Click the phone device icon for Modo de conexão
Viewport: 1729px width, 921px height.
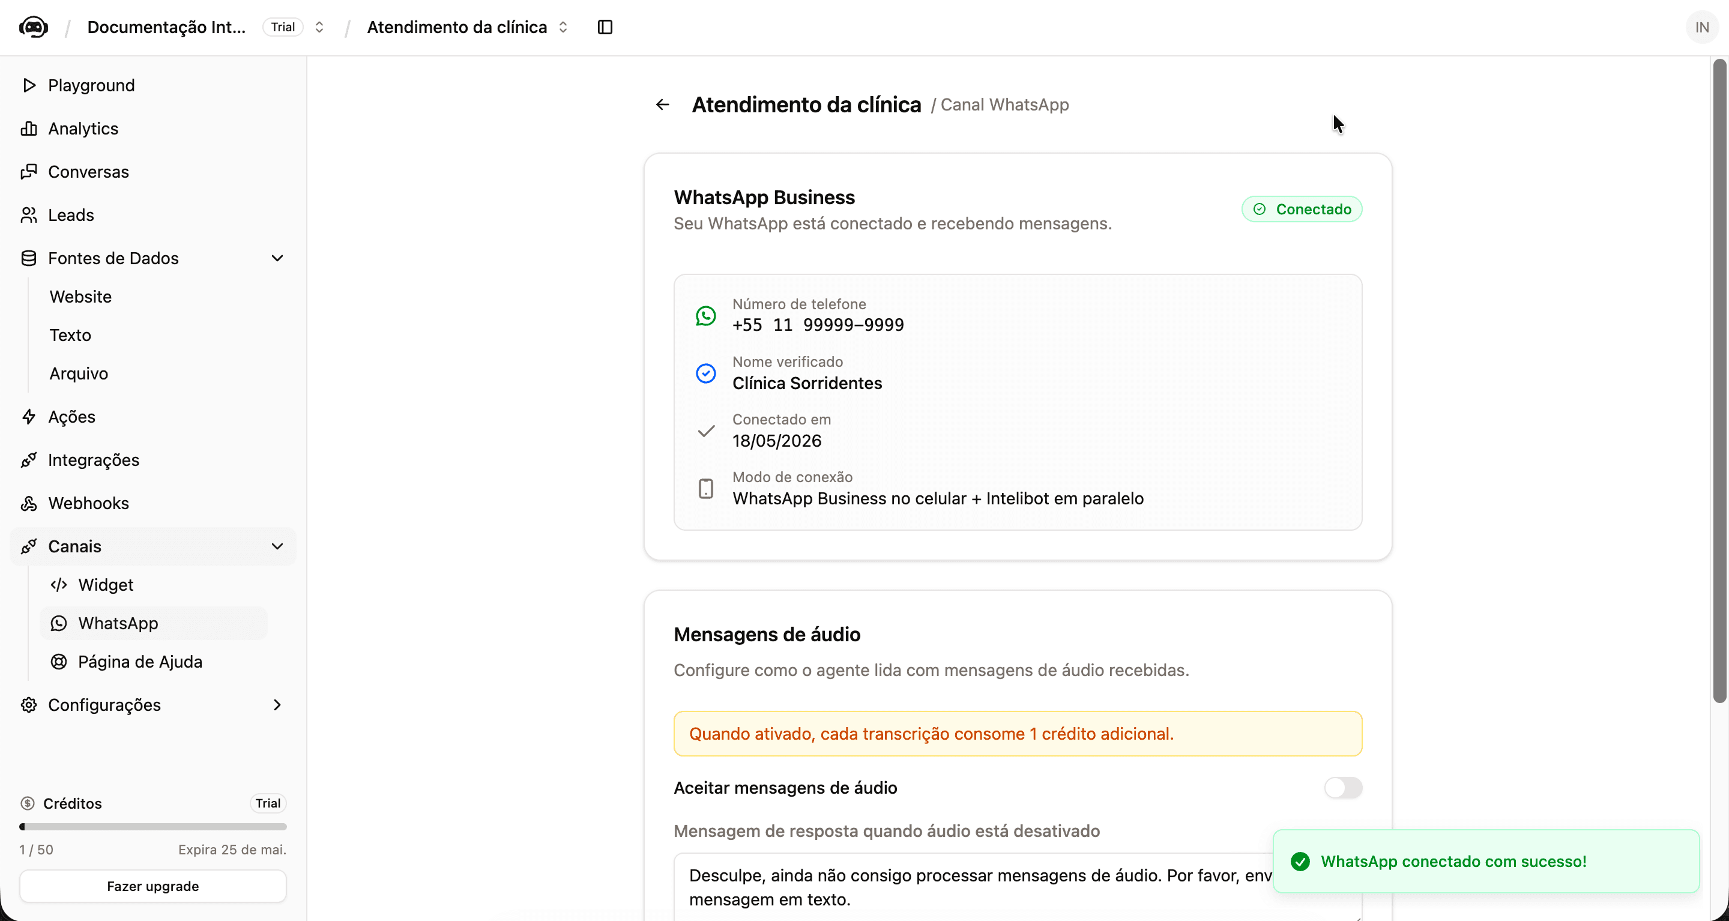point(705,488)
